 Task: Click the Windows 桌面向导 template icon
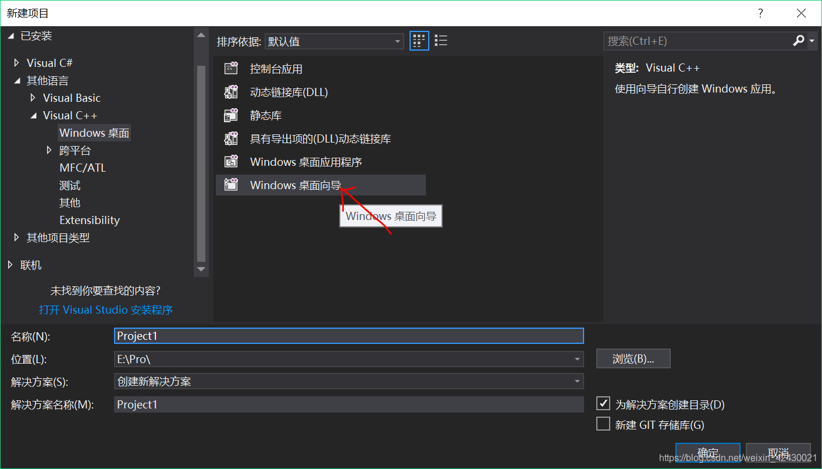click(231, 185)
